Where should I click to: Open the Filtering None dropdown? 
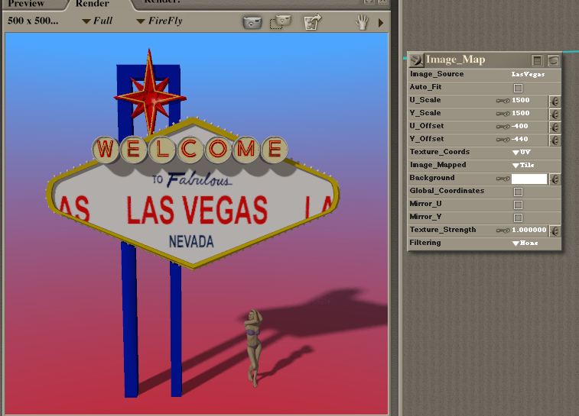tap(525, 243)
